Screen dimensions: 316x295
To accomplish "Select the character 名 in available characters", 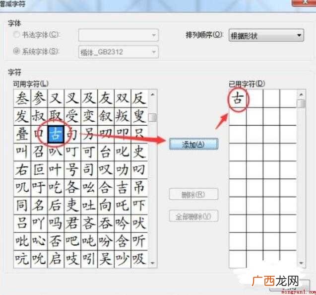I will pos(39,206).
